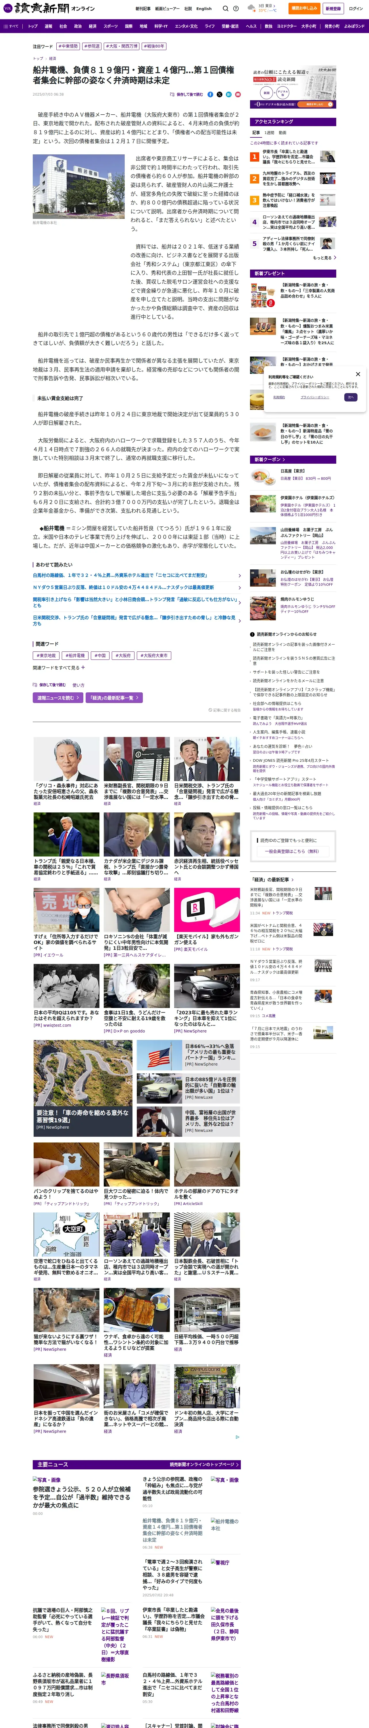The width and height of the screenshot is (369, 1728).
Task: Select the 国際 navigation tab
Action: coord(128,26)
